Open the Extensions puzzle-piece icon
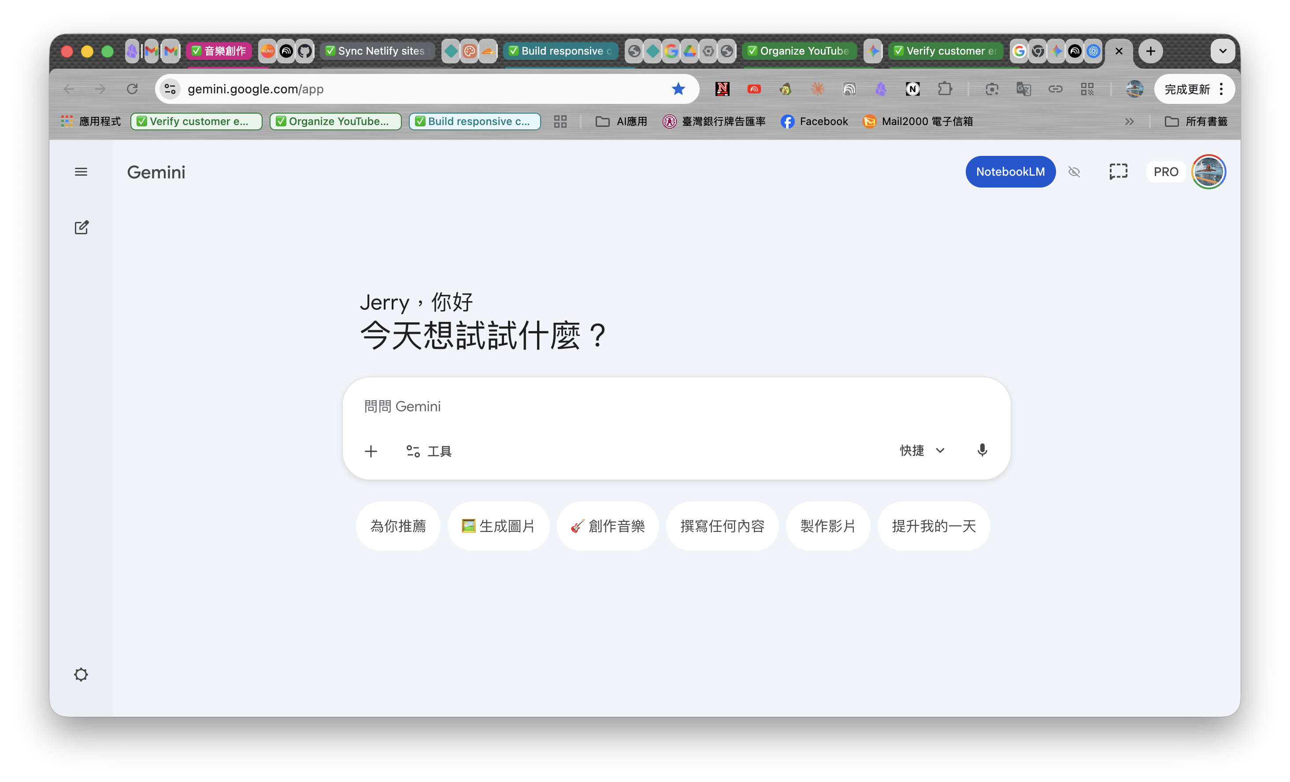The width and height of the screenshot is (1290, 782). click(945, 89)
